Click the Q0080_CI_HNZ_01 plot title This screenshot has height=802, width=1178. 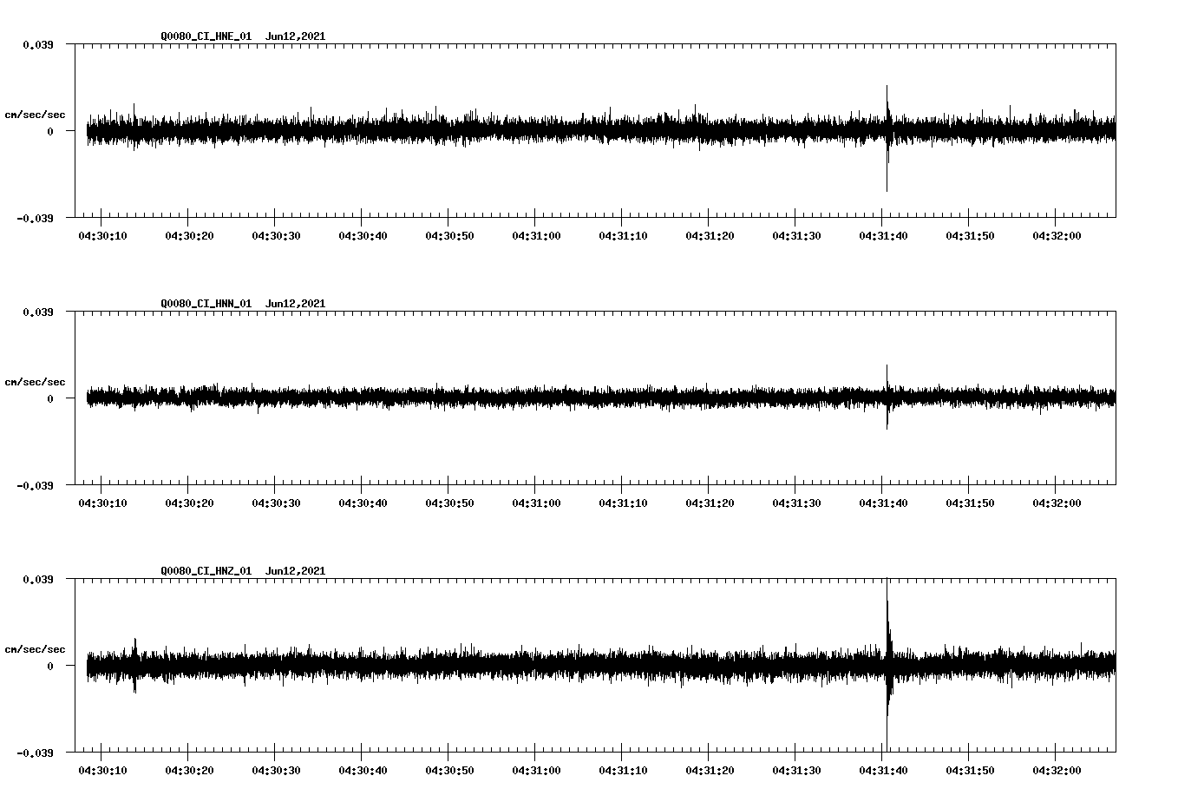coord(243,571)
